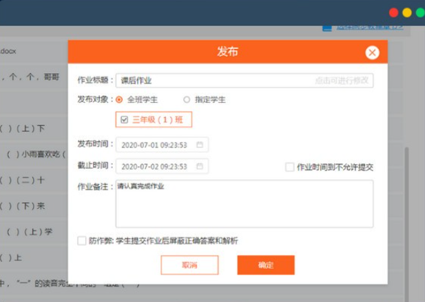Enable 作业时间到不允许提交 checkbox

tap(289, 167)
